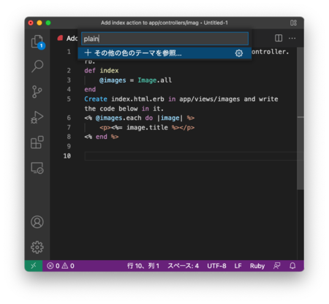Viewport: 329px width, 304px height.
Task: Click the green remote window indicator
Action: 34,266
